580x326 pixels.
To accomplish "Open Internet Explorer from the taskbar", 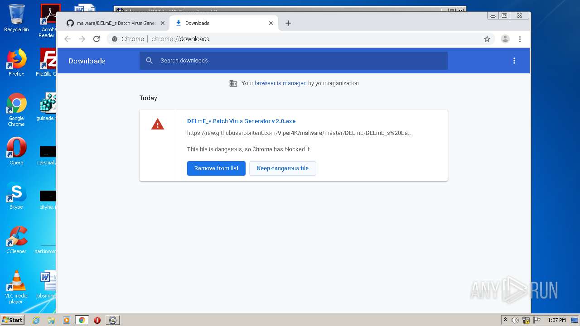I will point(36,320).
